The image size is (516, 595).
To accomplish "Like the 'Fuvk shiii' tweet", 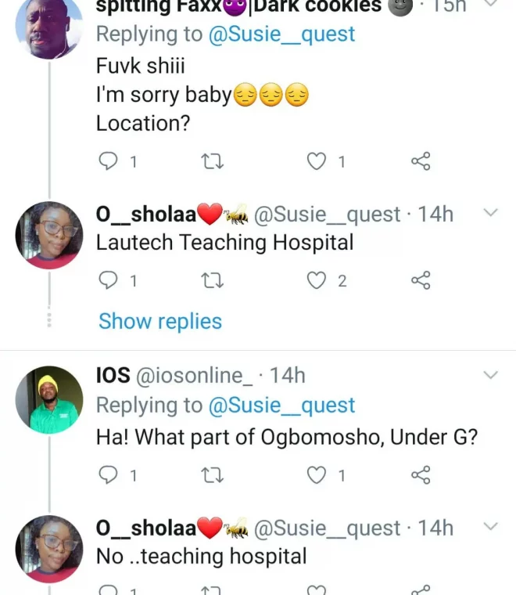I will (x=316, y=162).
